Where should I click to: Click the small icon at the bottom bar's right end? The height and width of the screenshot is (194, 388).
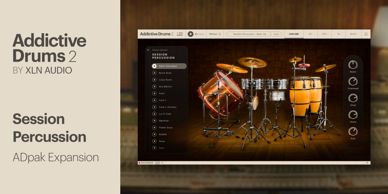pyautogui.click(x=367, y=163)
